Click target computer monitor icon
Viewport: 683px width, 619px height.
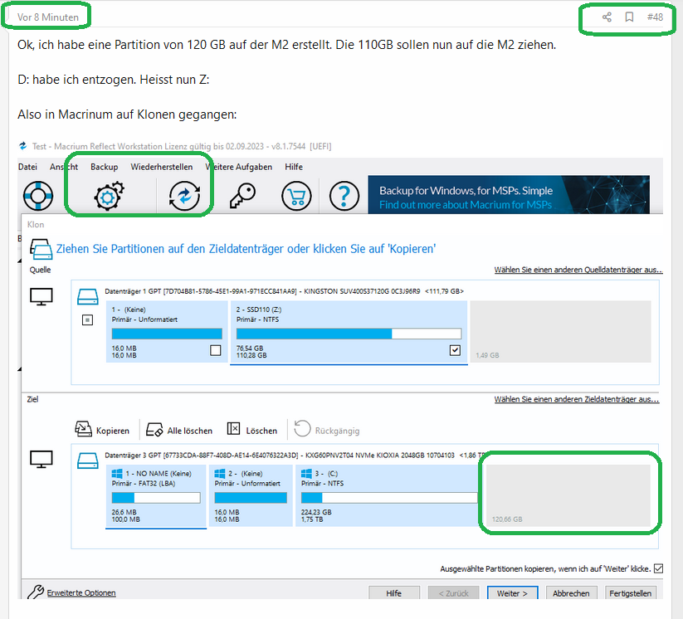pos(41,459)
